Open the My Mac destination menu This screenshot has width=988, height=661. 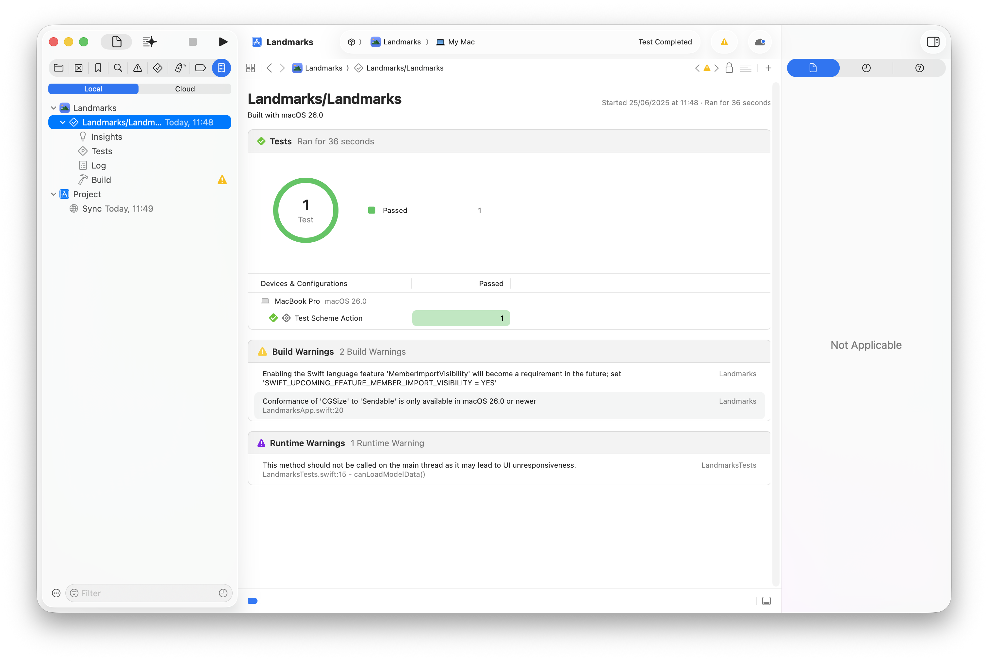click(455, 42)
